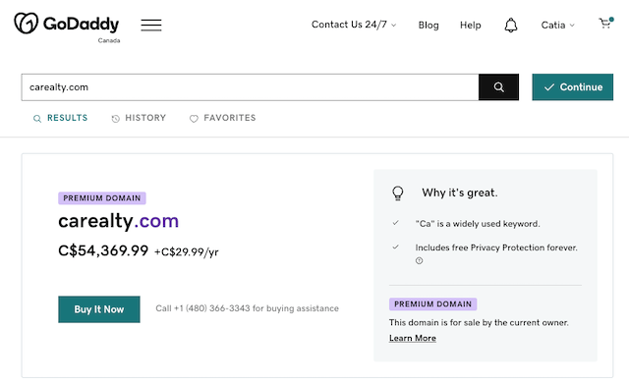Click the C$54,369.99 price

click(103, 250)
